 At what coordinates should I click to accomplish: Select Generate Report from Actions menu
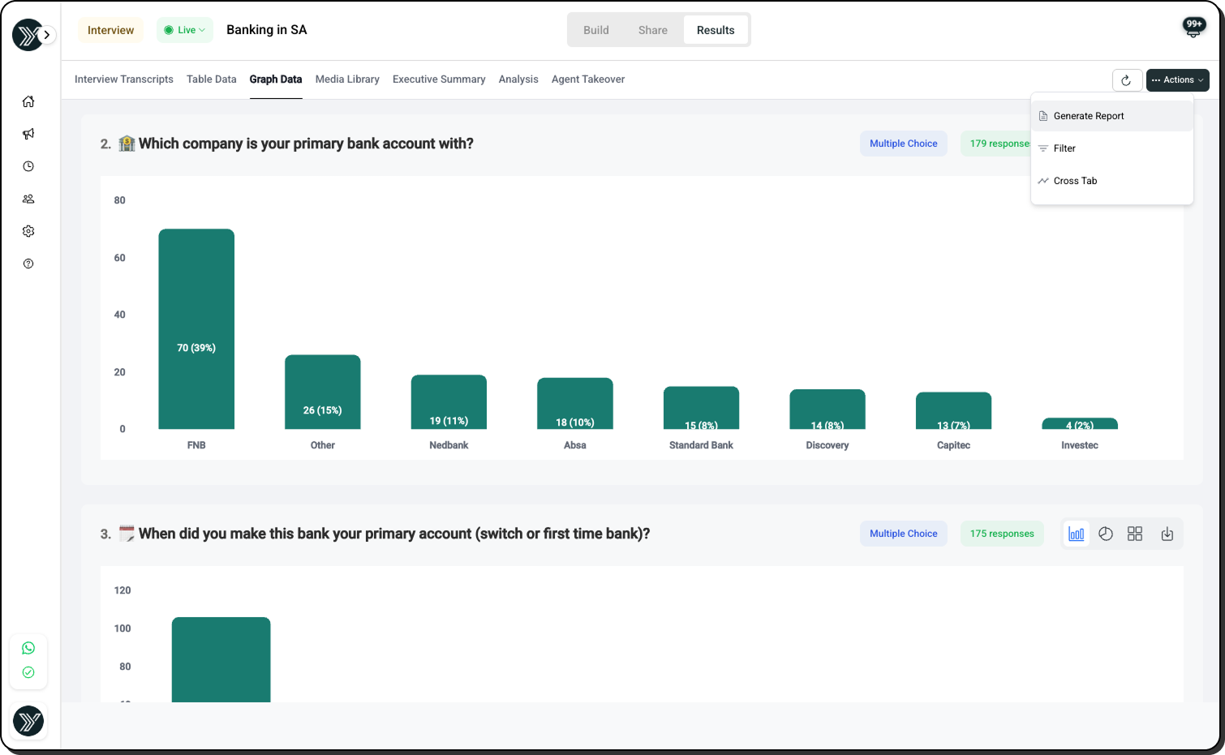click(1089, 116)
